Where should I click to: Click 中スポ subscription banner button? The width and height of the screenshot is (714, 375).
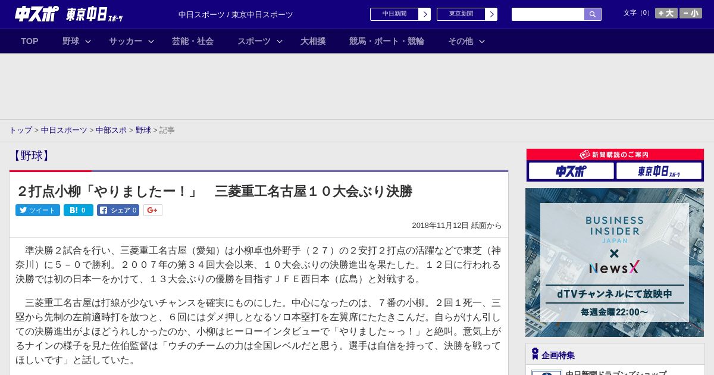571,171
